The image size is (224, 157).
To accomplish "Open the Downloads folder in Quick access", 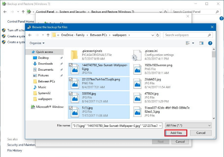I will click(45, 64).
